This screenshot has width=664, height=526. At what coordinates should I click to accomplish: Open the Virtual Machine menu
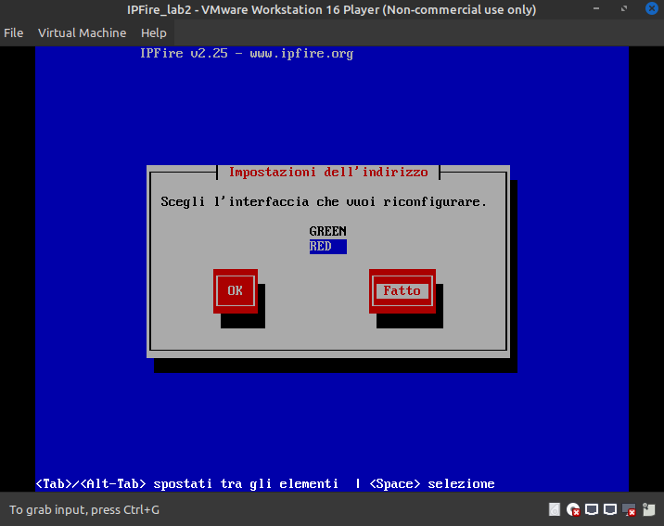[83, 33]
